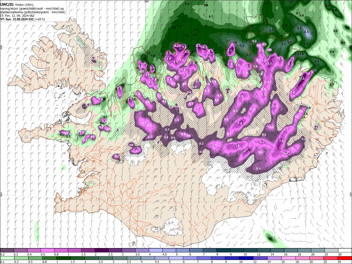The height and width of the screenshot is (264, 352).
Task: Click the "0.1" label of the rain legend
Action: (2, 262)
